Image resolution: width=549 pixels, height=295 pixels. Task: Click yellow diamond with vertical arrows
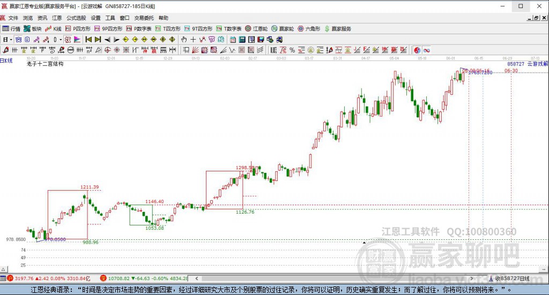(172, 40)
